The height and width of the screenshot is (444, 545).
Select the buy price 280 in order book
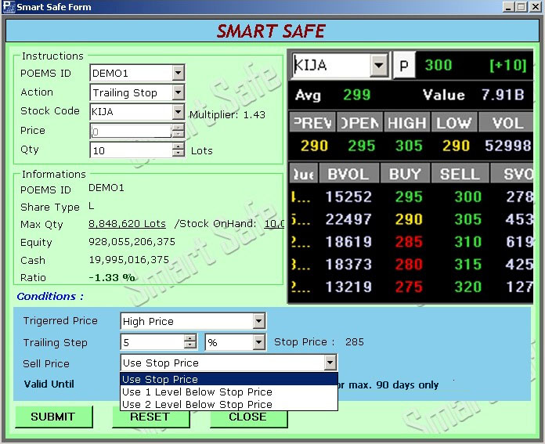409,264
